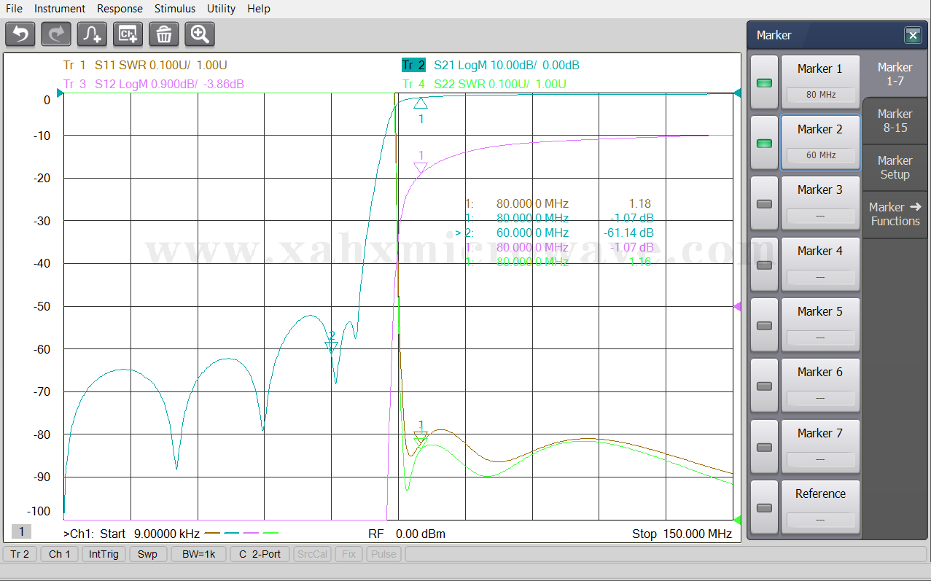Click the Marker 1 frequency field 80 MHz
The image size is (931, 581).
[x=820, y=95]
